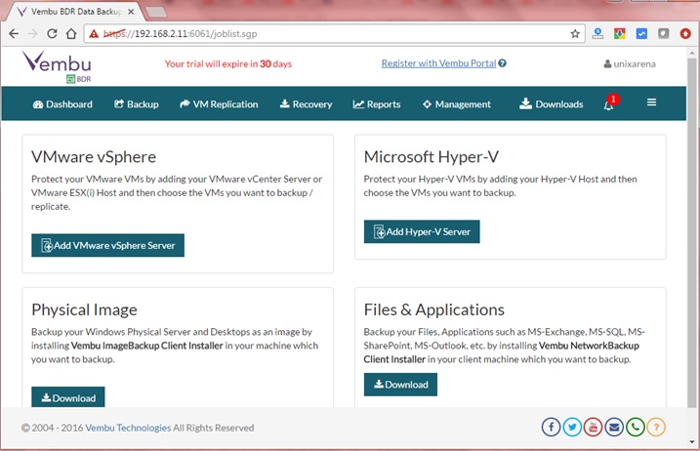700x451 pixels.
Task: Reload the page with the refresh icon
Action: pos(53,33)
